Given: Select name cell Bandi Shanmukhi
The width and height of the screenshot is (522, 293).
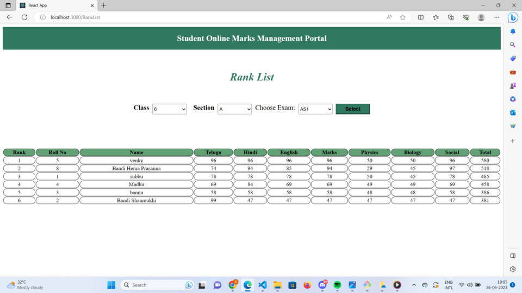Looking at the screenshot, I should click(x=136, y=200).
